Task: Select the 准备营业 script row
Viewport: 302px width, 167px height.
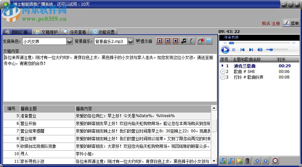Action: [107, 116]
